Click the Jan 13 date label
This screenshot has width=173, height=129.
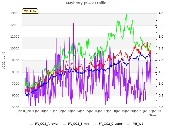(x=66, y=111)
